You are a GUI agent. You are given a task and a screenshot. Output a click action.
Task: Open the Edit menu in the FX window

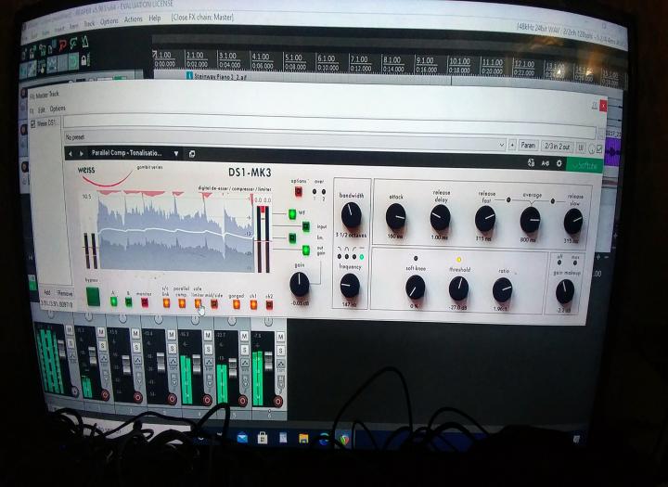pos(42,110)
